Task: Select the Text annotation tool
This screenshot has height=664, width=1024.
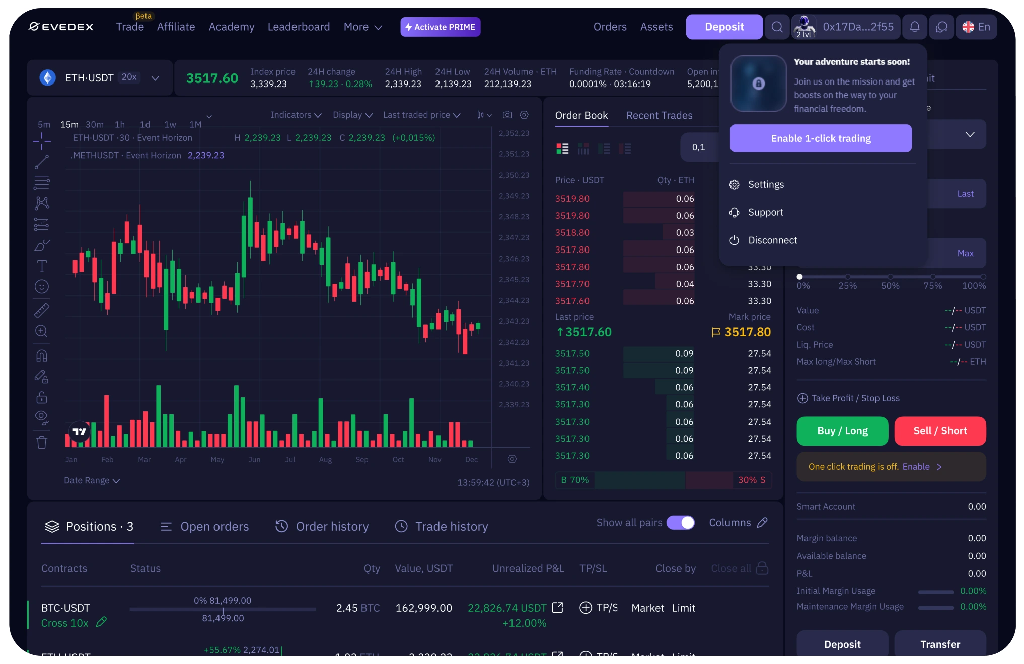Action: pyautogui.click(x=42, y=266)
